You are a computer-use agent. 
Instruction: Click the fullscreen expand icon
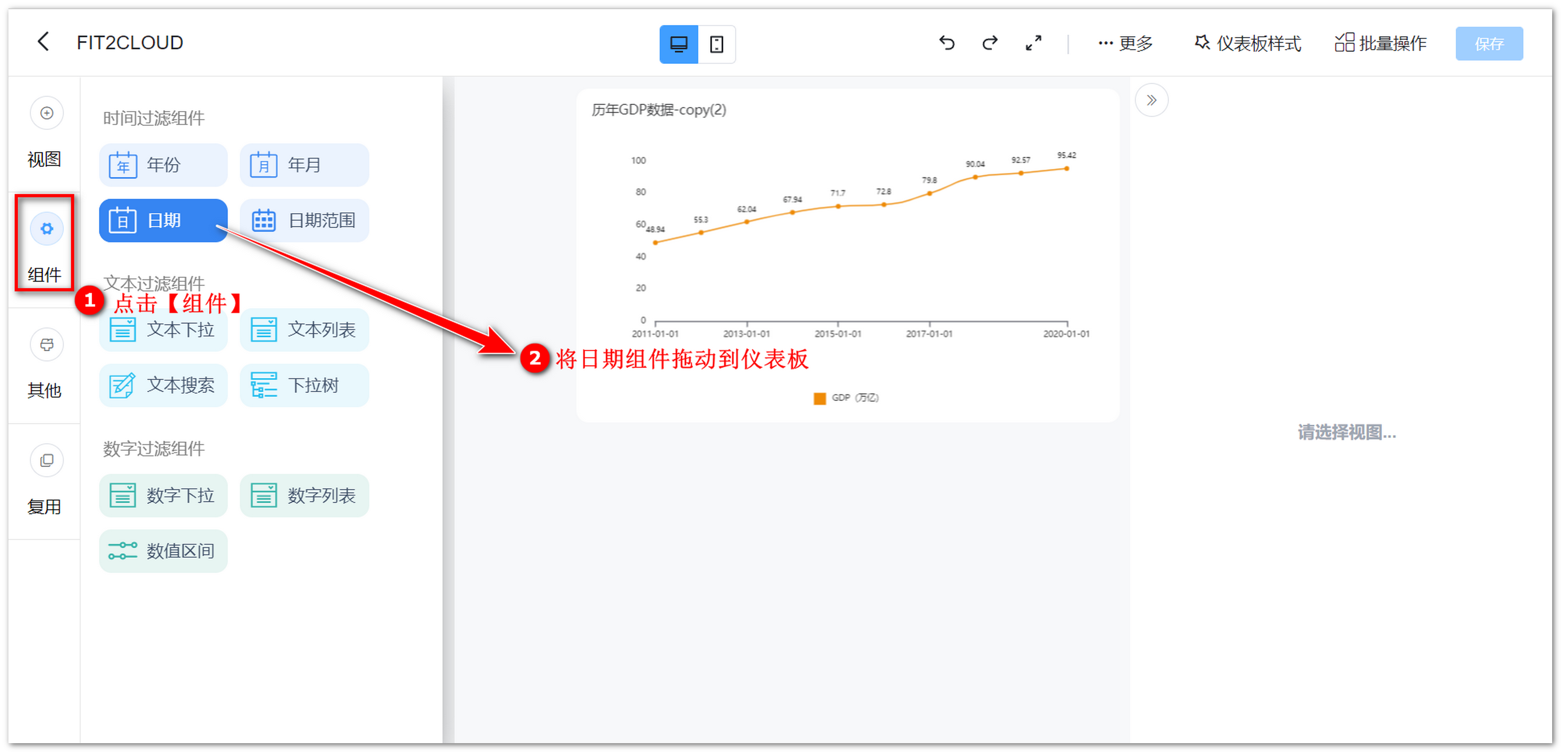1033,43
